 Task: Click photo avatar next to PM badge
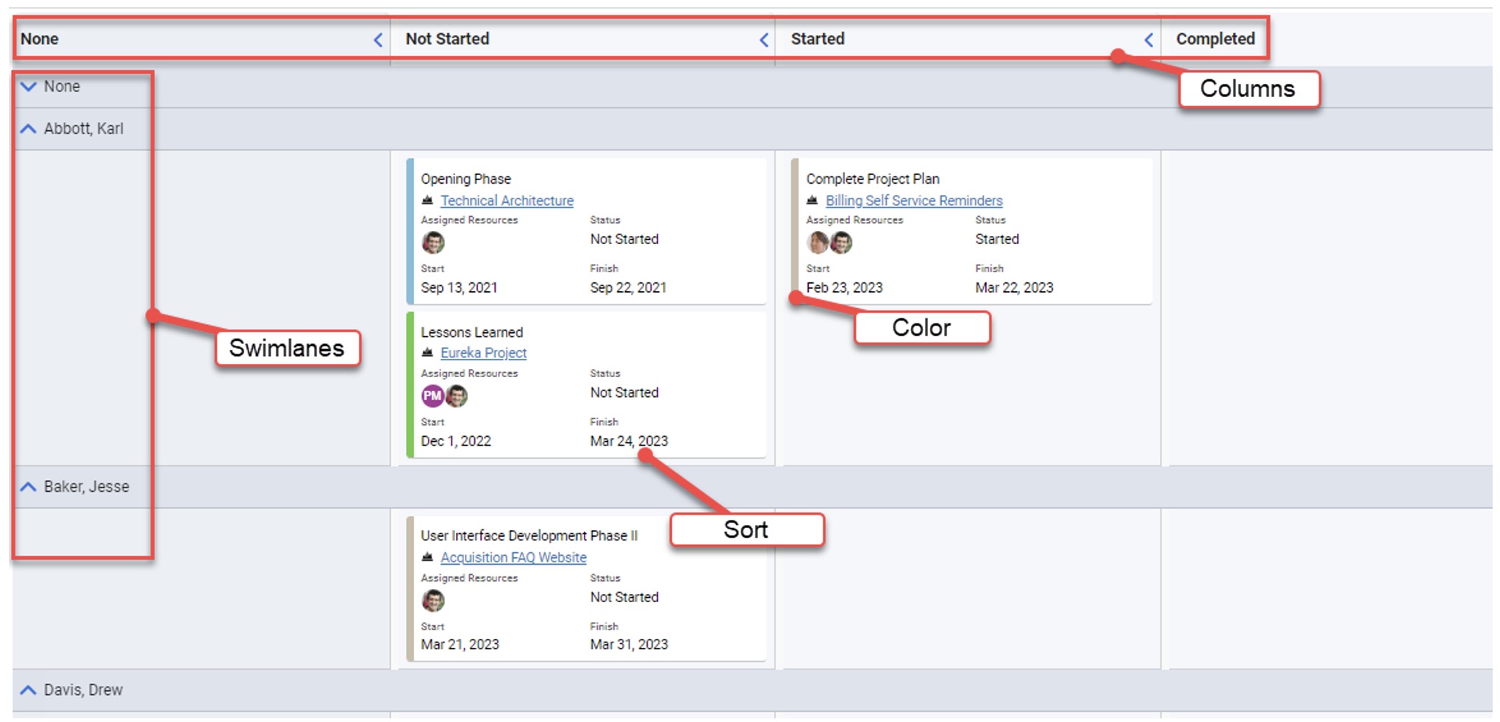[457, 396]
